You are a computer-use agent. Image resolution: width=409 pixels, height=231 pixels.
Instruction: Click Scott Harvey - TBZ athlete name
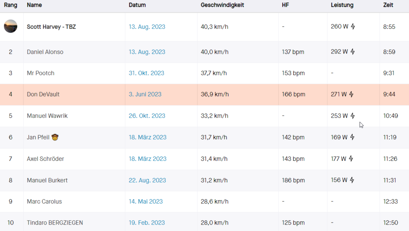pos(51,27)
